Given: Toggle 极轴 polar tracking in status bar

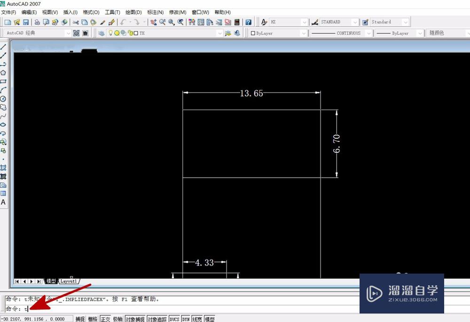Looking at the screenshot, I should click(x=118, y=319).
